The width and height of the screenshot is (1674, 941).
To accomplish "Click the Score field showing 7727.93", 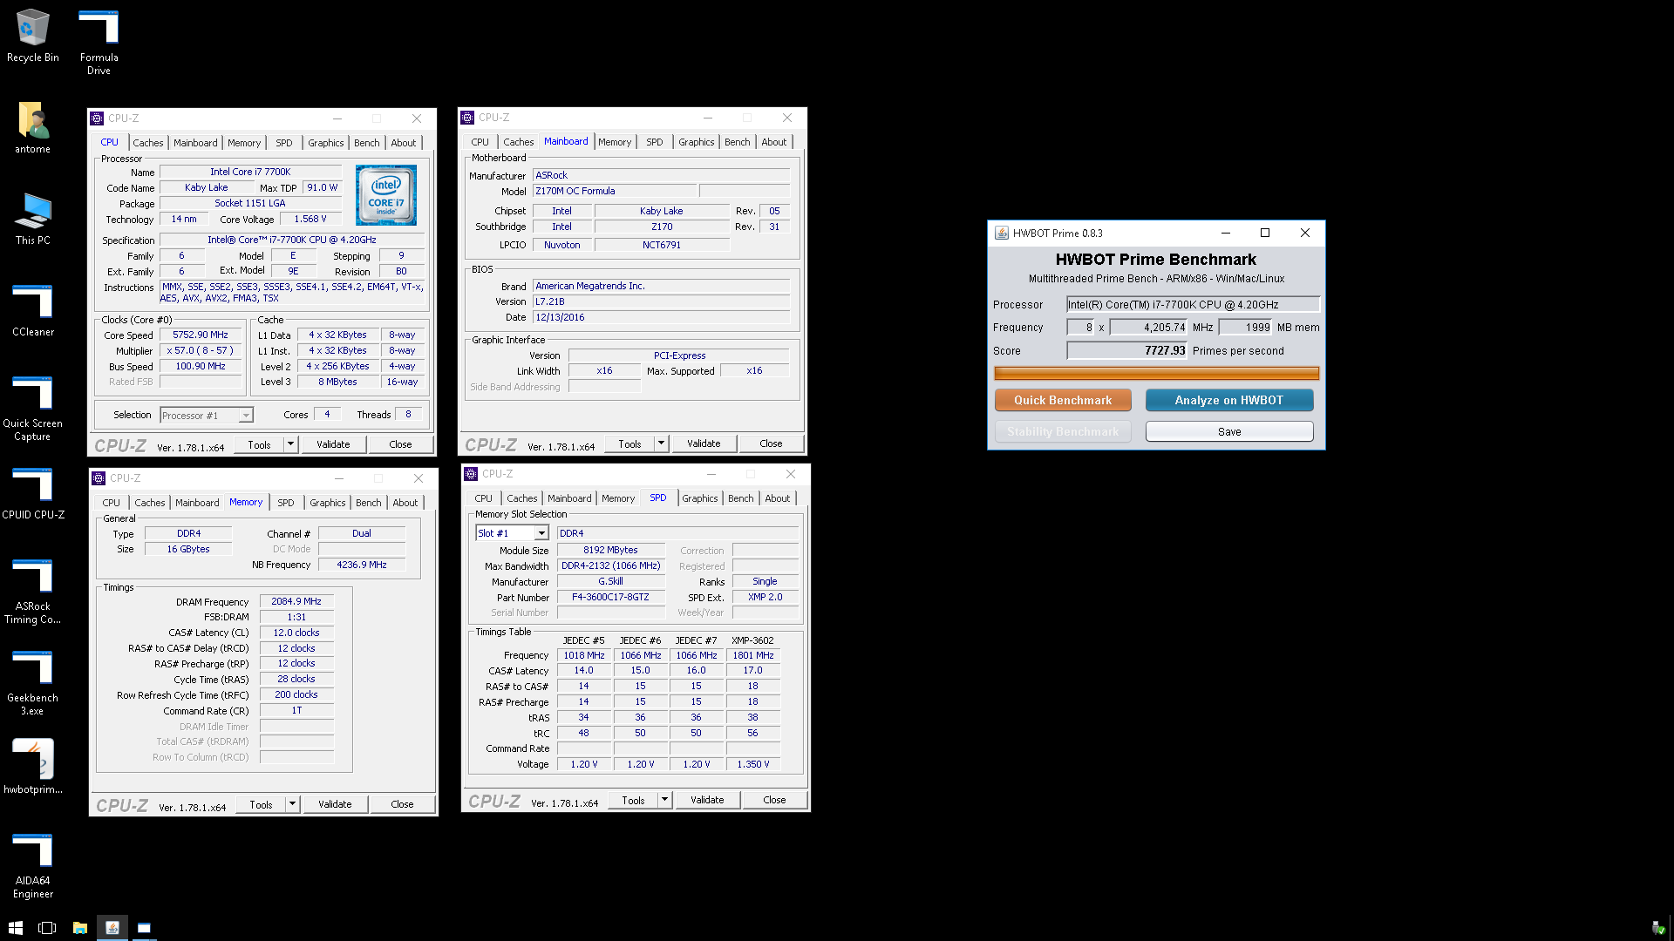I will 1127,350.
